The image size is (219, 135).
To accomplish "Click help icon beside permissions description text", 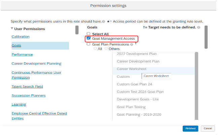I will (104, 22).
